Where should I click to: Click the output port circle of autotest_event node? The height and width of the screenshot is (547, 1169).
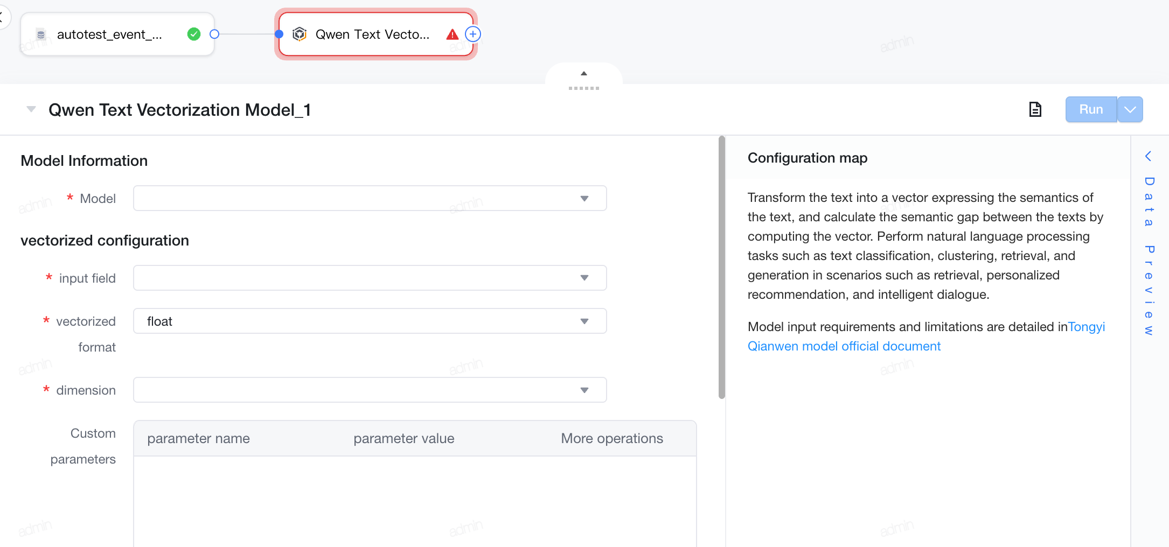click(x=214, y=34)
